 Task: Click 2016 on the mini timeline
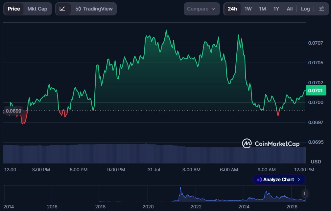pos(52,207)
